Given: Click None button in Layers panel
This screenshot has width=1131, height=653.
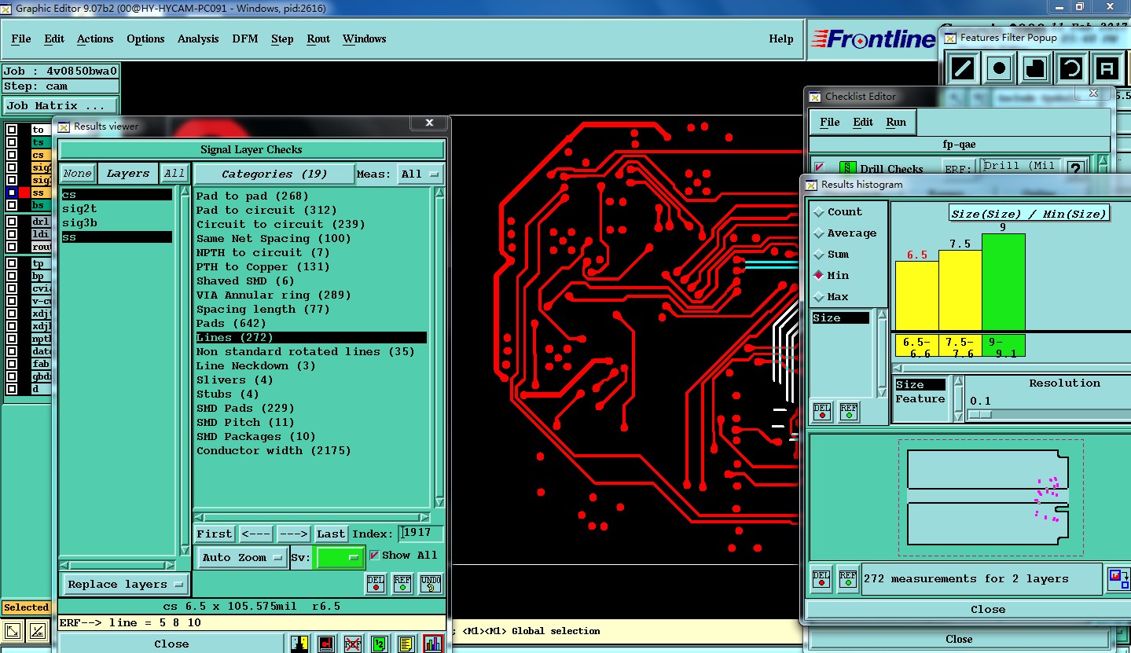Looking at the screenshot, I should [77, 174].
